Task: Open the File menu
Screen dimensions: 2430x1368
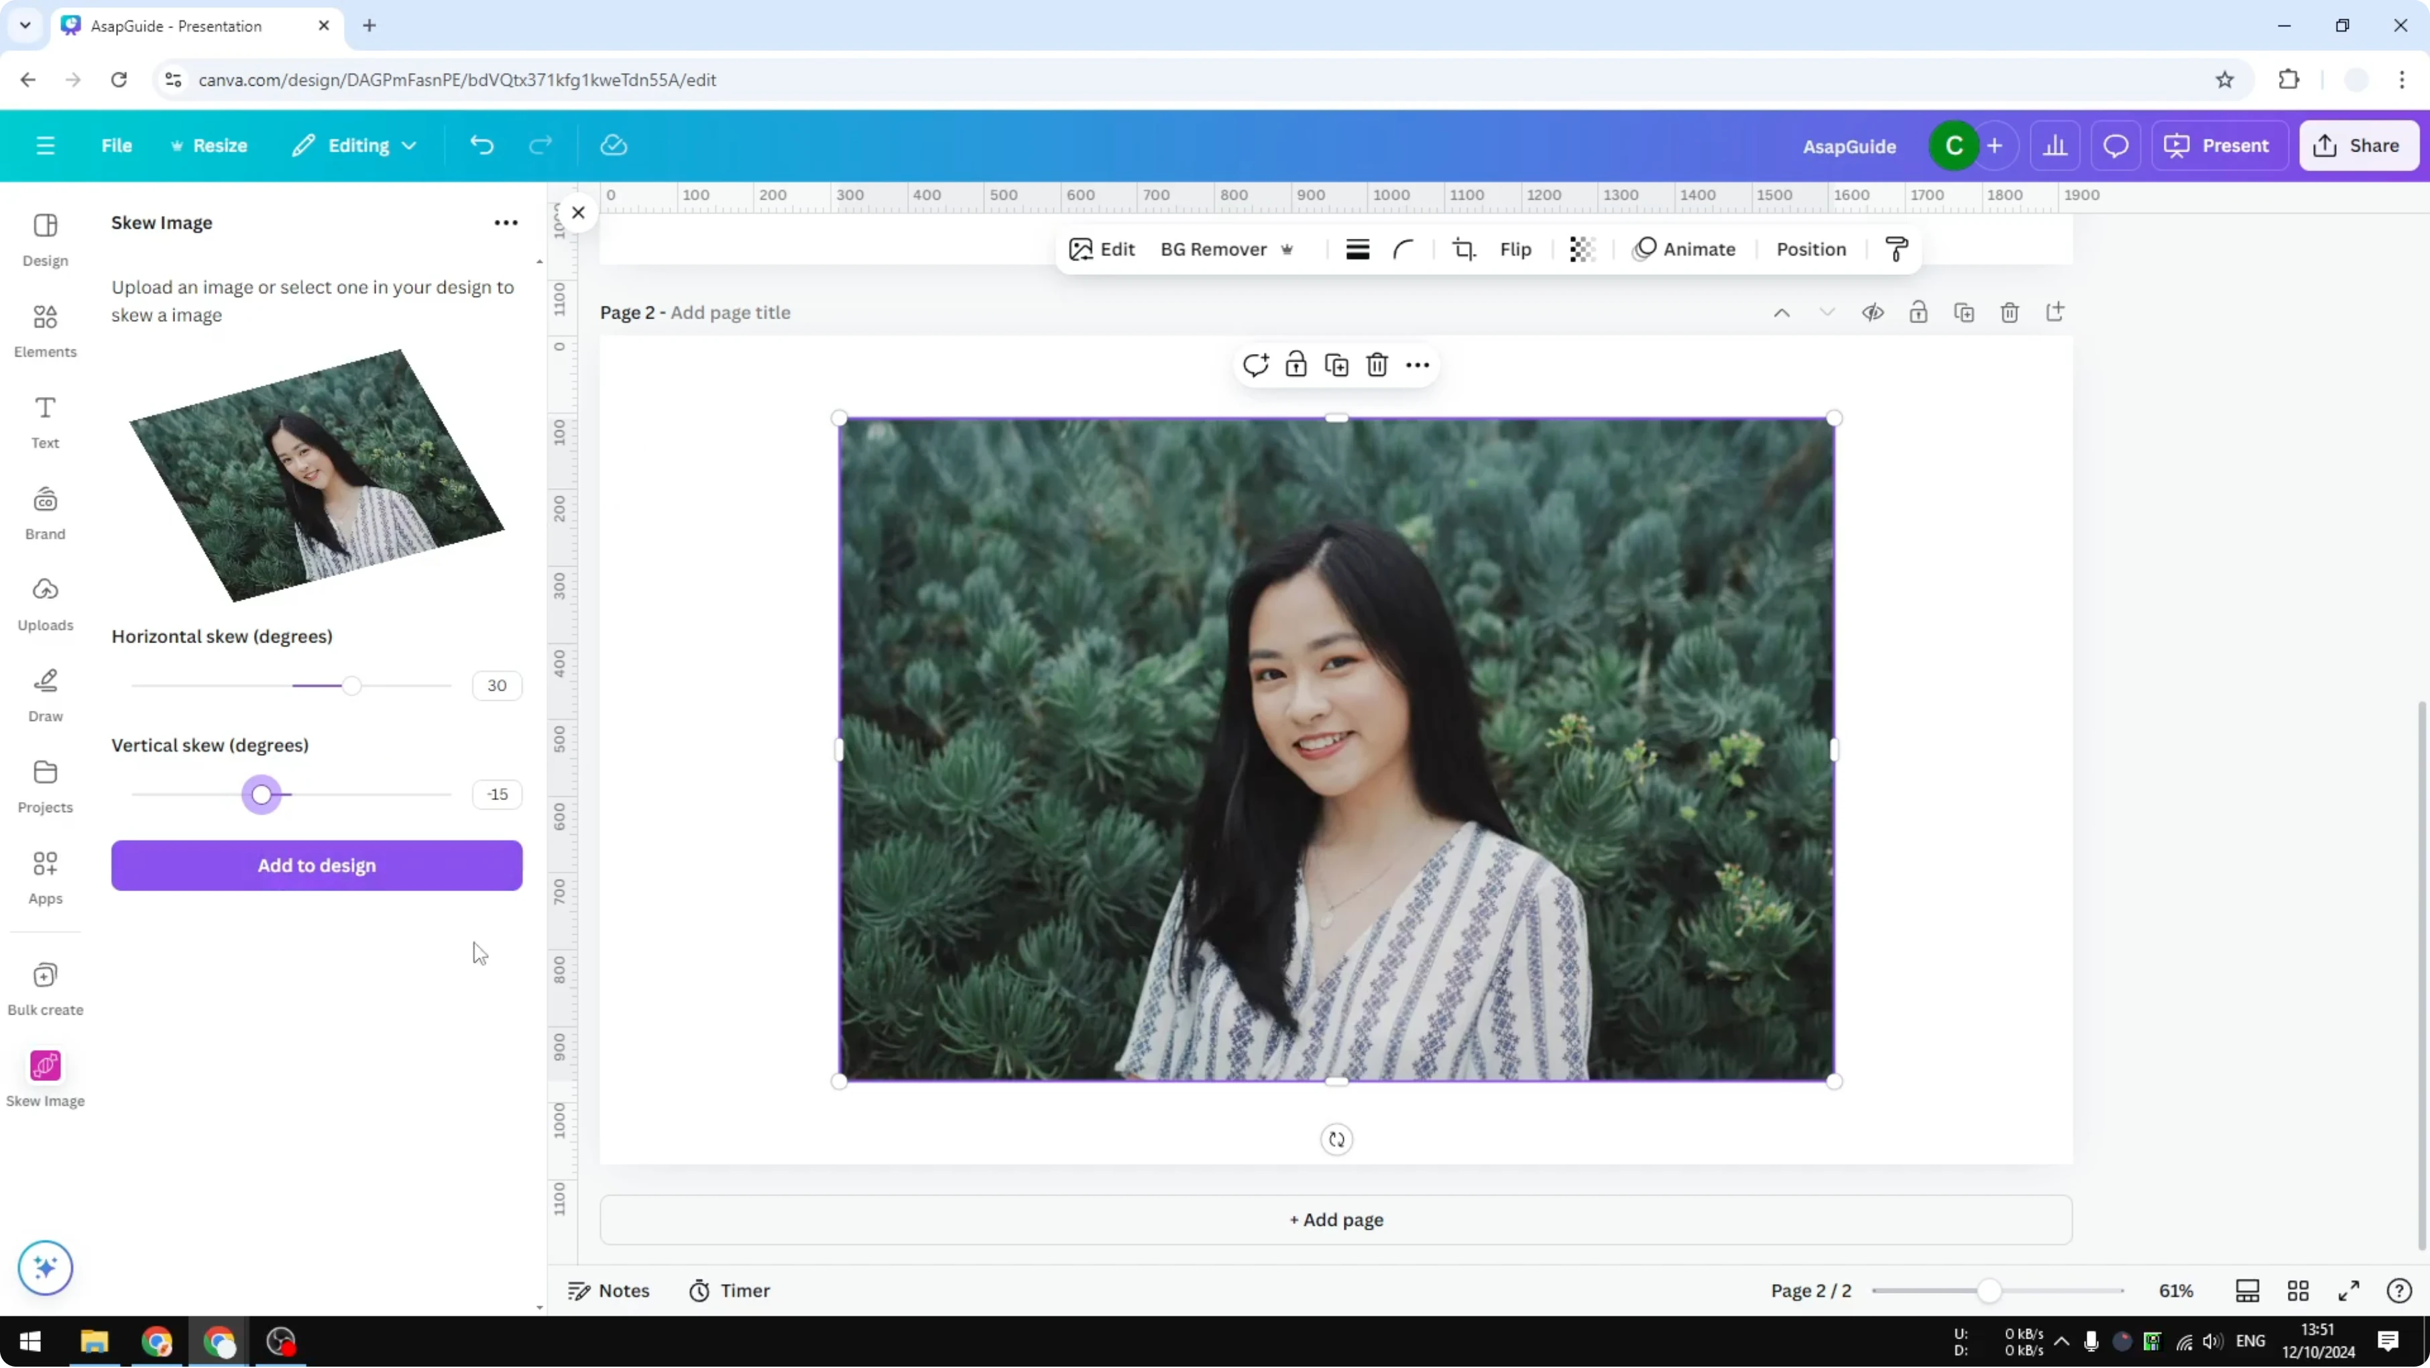Action: [117, 146]
